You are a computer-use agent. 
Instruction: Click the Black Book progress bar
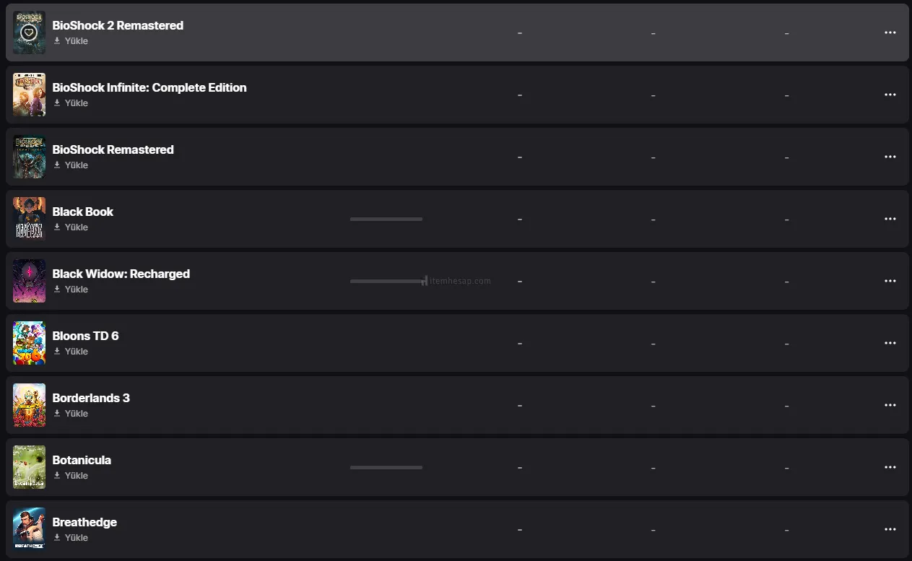(x=386, y=219)
